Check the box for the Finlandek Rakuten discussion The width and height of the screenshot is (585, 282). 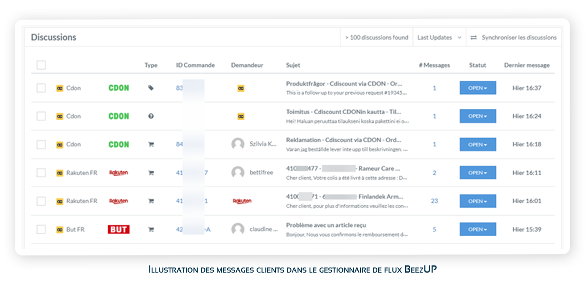click(x=41, y=201)
